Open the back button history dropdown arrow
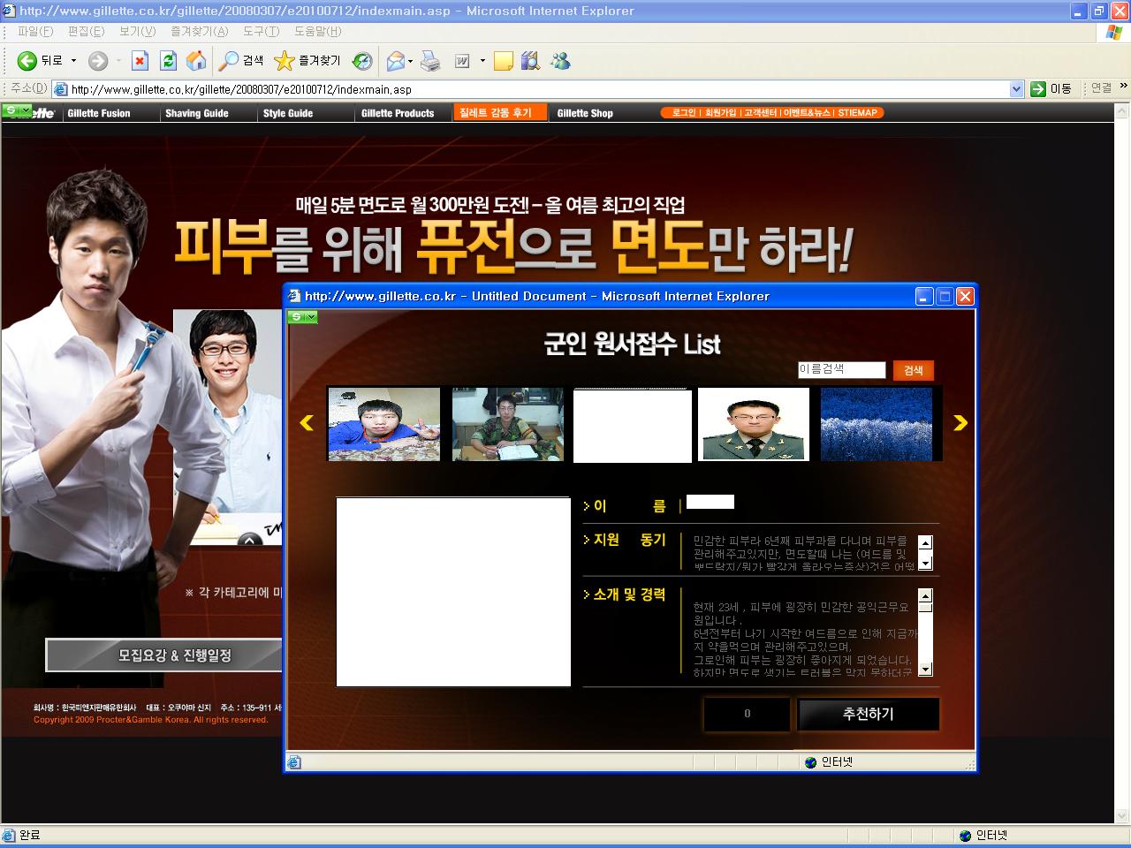Viewport: 1131px width, 848px height. click(73, 61)
